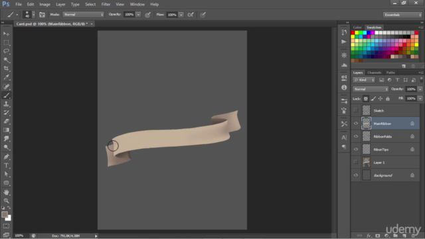The width and height of the screenshot is (425, 239).
Task: Select the Lasso tool
Action: coord(6,51)
